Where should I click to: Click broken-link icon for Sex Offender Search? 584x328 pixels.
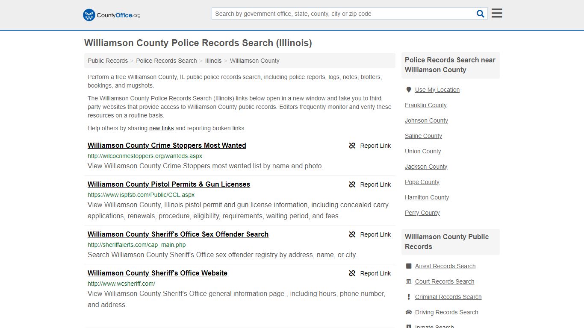point(352,234)
